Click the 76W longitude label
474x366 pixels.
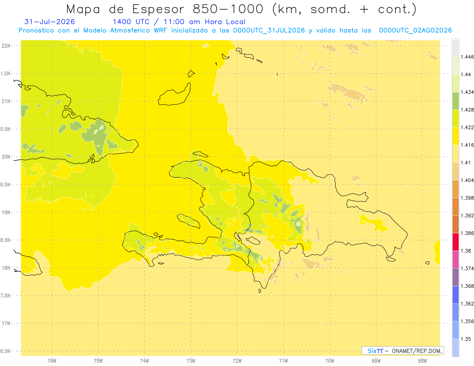click(x=52, y=361)
